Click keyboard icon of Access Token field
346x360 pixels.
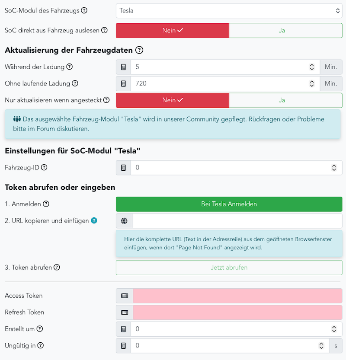point(124,296)
